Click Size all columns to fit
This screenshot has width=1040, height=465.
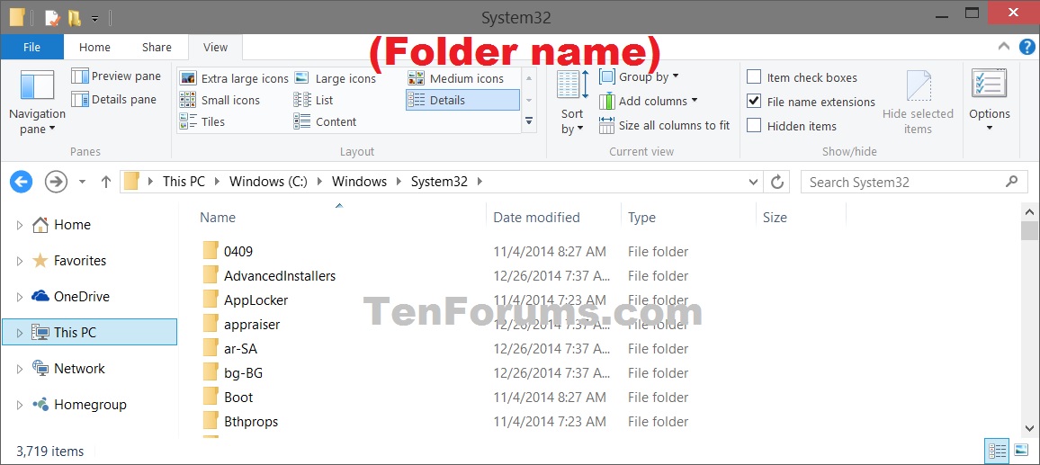click(x=664, y=125)
